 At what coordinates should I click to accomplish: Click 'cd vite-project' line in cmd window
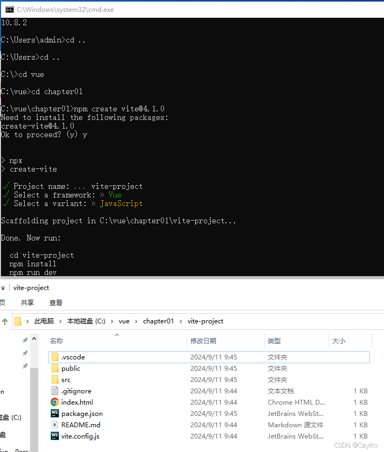(x=42, y=255)
